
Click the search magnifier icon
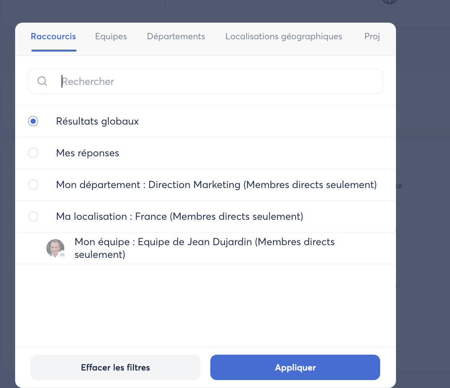click(42, 81)
